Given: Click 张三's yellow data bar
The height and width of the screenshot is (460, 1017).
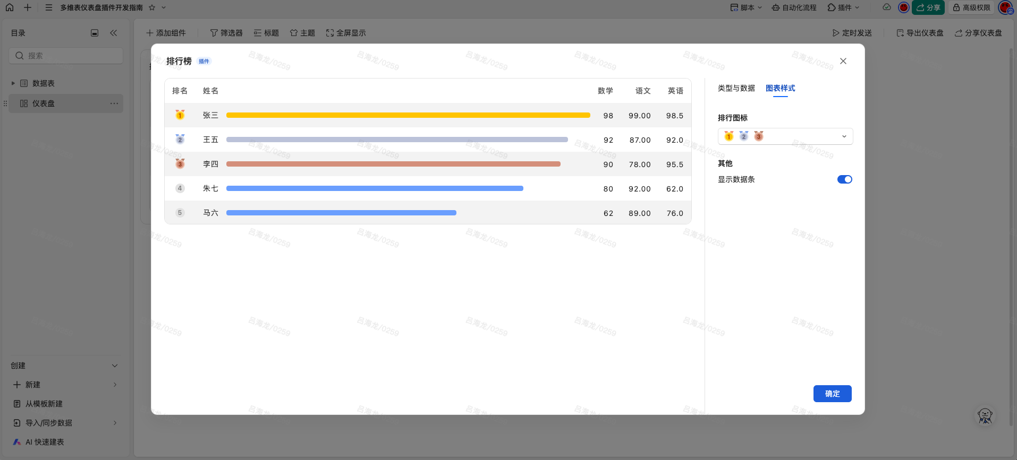Looking at the screenshot, I should [408, 115].
